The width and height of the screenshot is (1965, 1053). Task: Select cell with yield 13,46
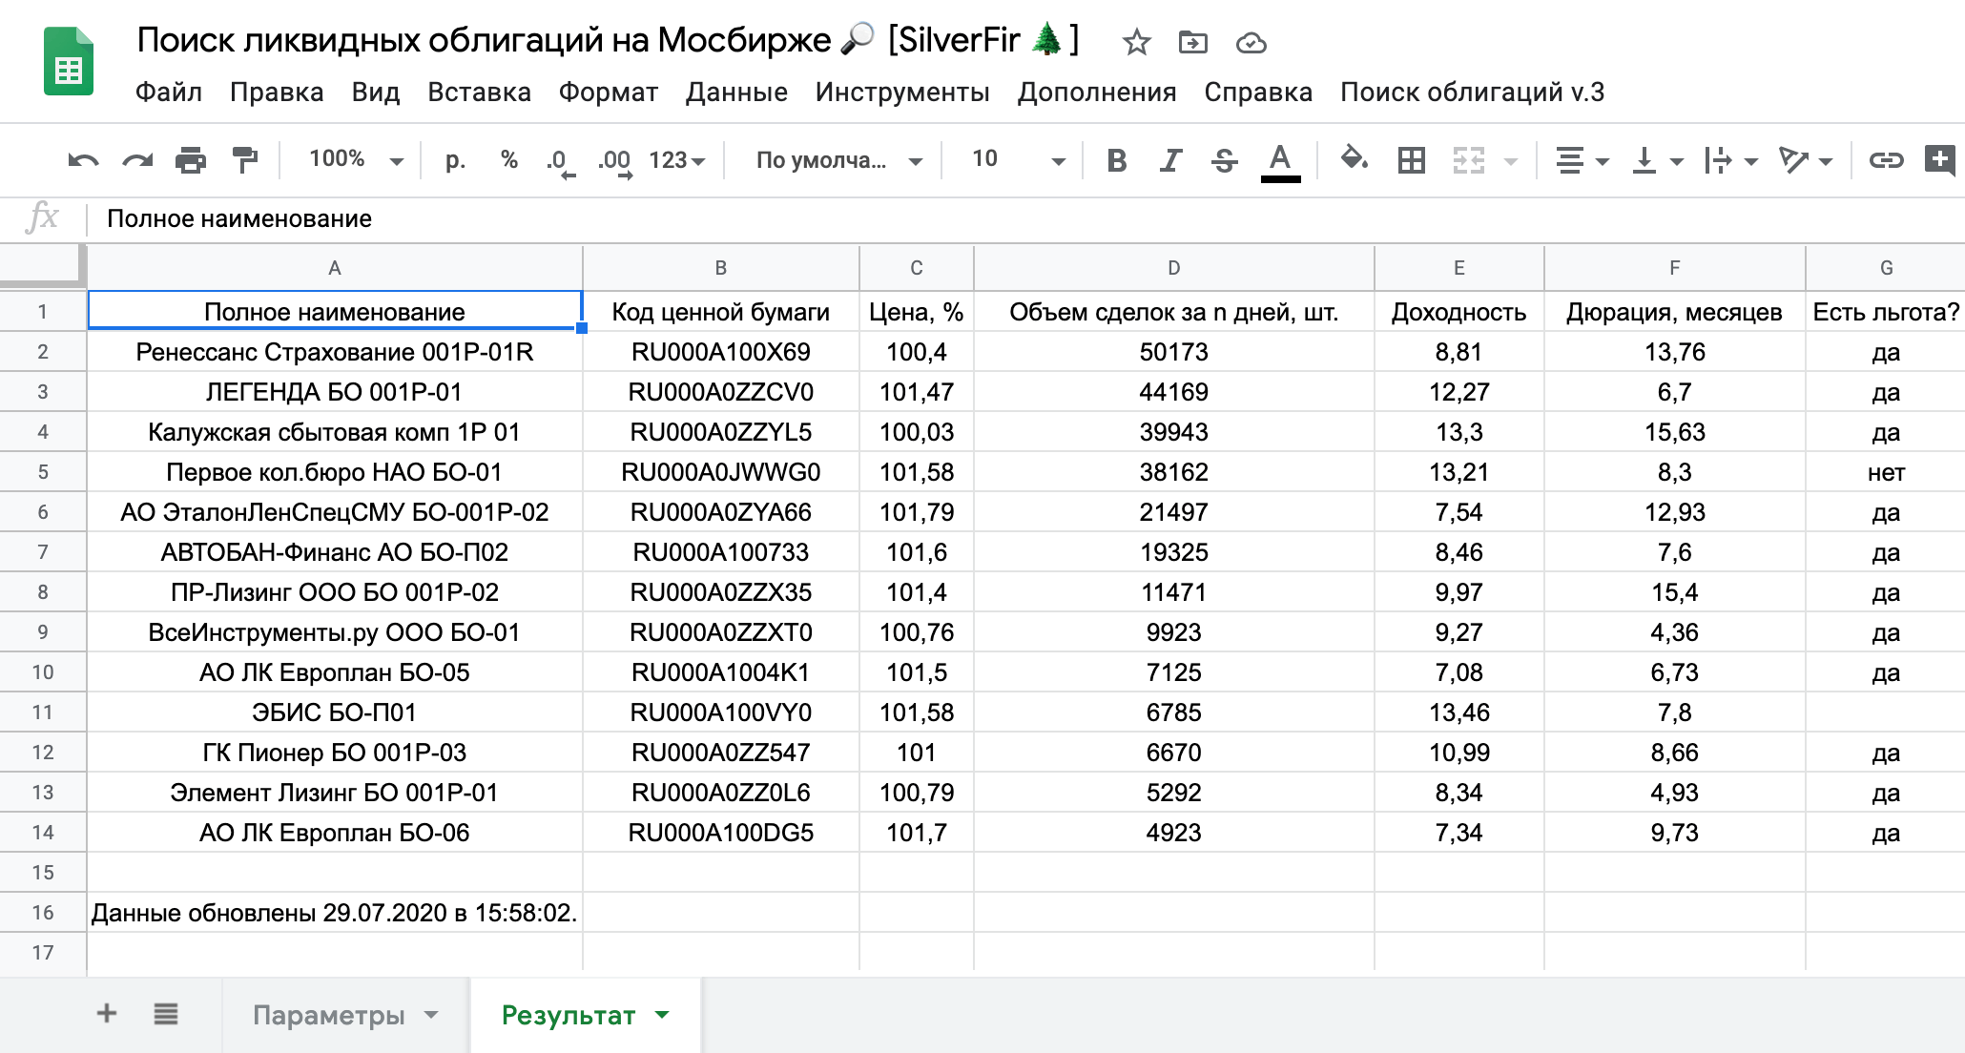(1458, 712)
